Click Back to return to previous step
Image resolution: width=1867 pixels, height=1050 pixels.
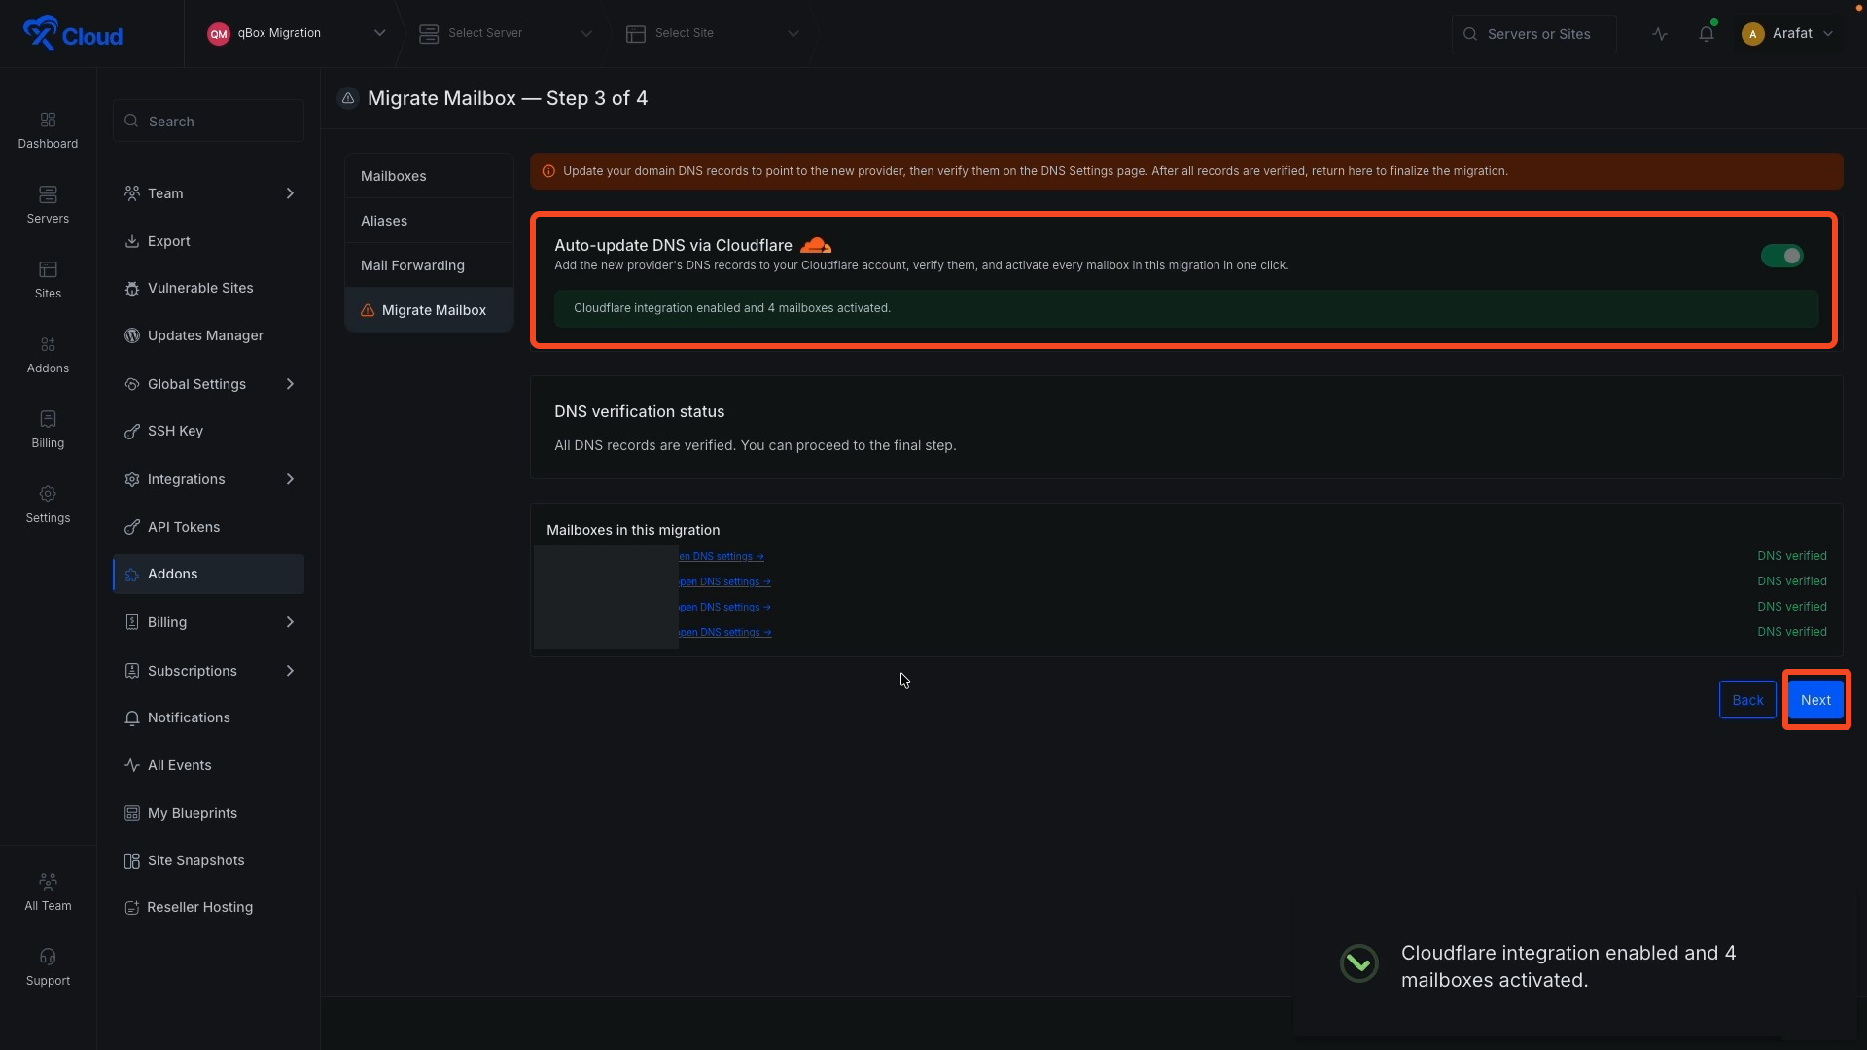click(x=1747, y=700)
